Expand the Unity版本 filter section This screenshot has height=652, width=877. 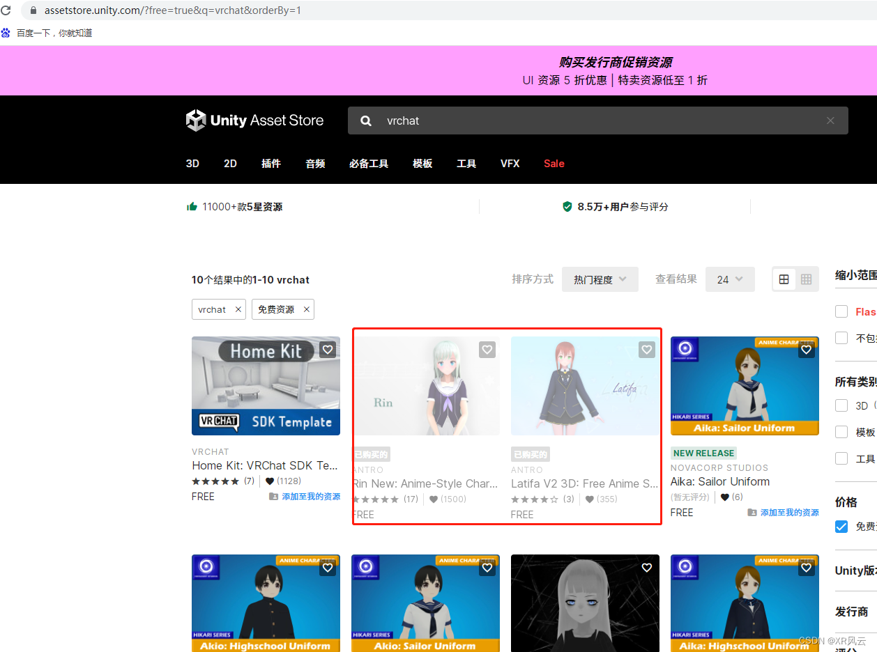point(855,570)
